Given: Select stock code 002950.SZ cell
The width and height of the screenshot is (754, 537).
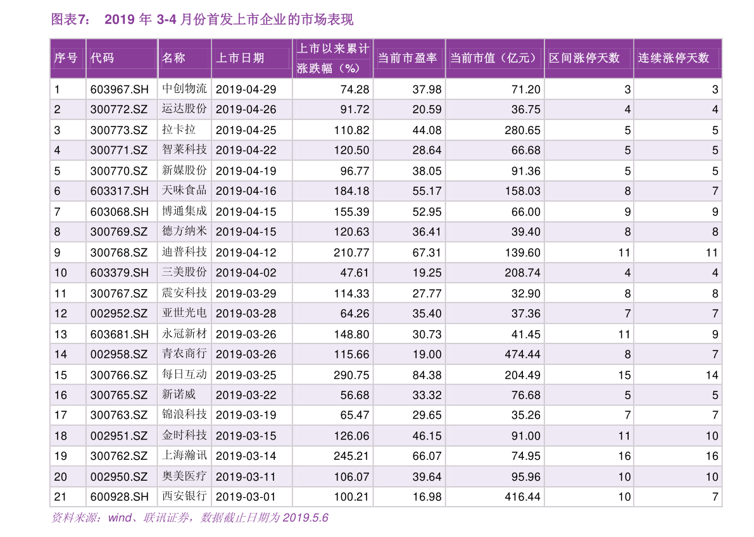Looking at the screenshot, I should click(x=119, y=477).
